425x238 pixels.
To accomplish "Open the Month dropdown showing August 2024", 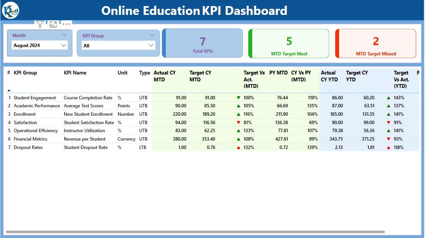I will tap(40, 45).
